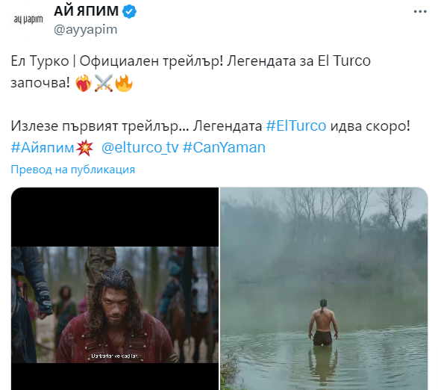Open the #ElTurco hashtag
This screenshot has width=438, height=390.
point(295,126)
